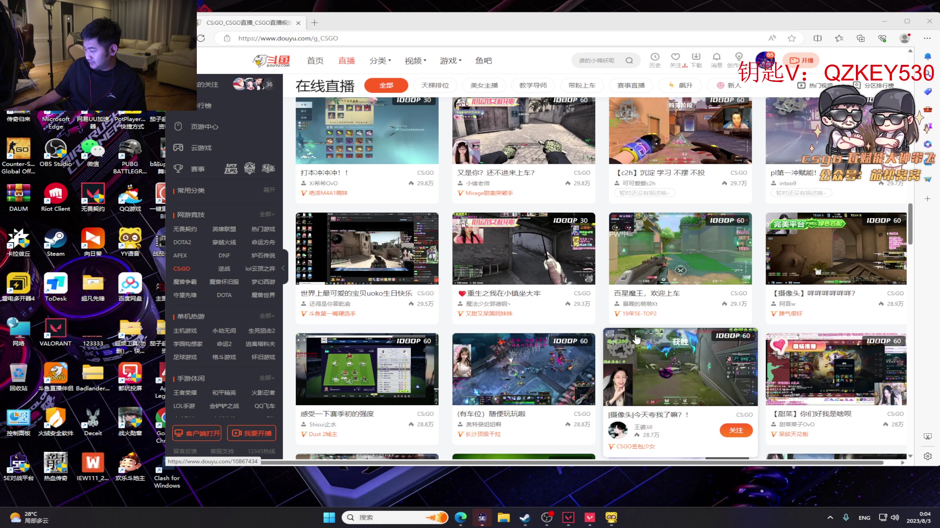The height and width of the screenshot is (528, 940).
Task: Click the Douyu search input field
Action: pyautogui.click(x=599, y=60)
